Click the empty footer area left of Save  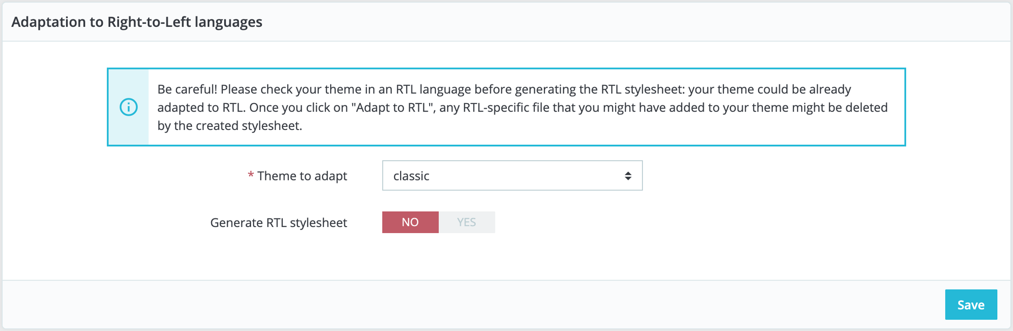click(x=484, y=305)
